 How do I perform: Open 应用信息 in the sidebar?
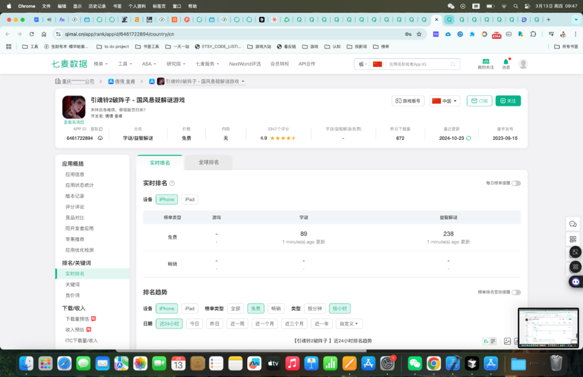[x=74, y=174]
